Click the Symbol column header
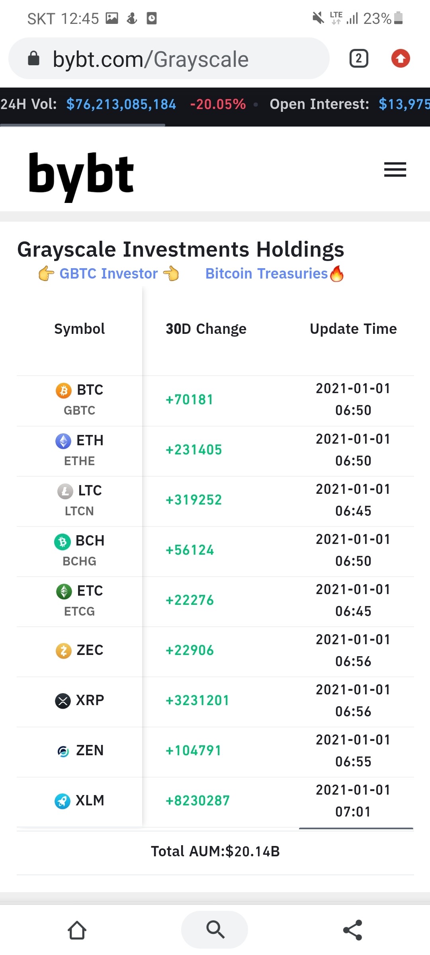 click(79, 329)
